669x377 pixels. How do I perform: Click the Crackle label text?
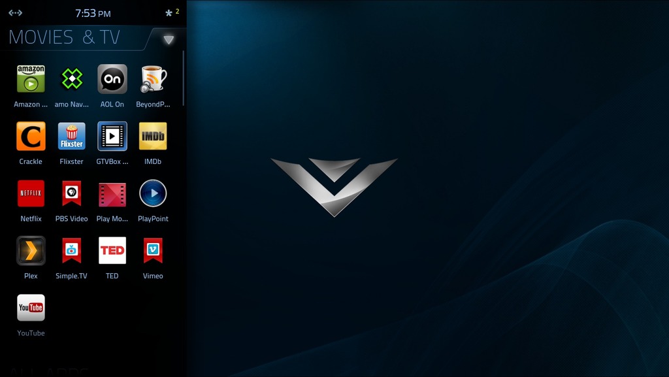[x=31, y=161]
